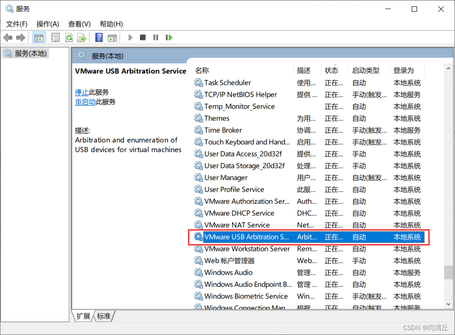Click the gear icon beside VMware DHCP Service
Viewport: 455px width, 335px height.
click(198, 213)
